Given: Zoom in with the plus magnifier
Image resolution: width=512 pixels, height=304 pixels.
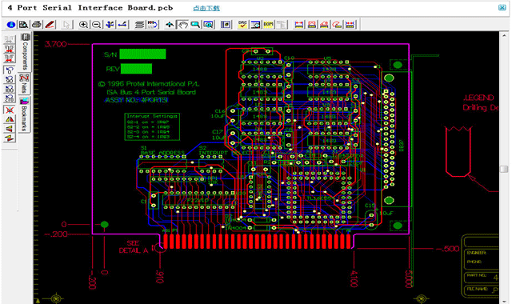Looking at the screenshot, I should tap(83, 25).
